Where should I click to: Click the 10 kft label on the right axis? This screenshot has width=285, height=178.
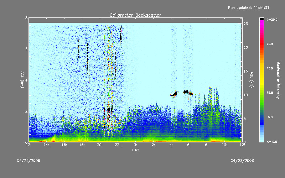click(245, 95)
